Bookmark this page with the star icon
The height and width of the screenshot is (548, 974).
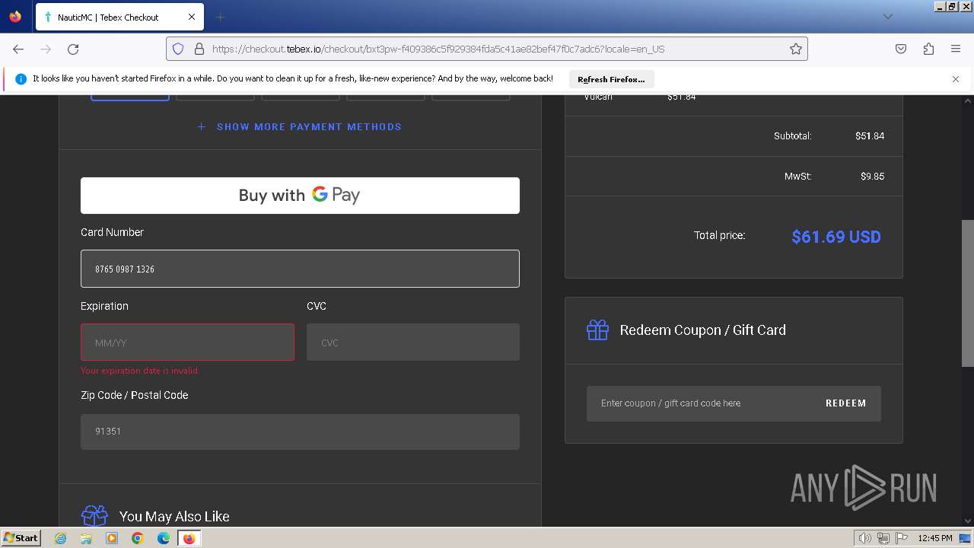[x=796, y=49]
